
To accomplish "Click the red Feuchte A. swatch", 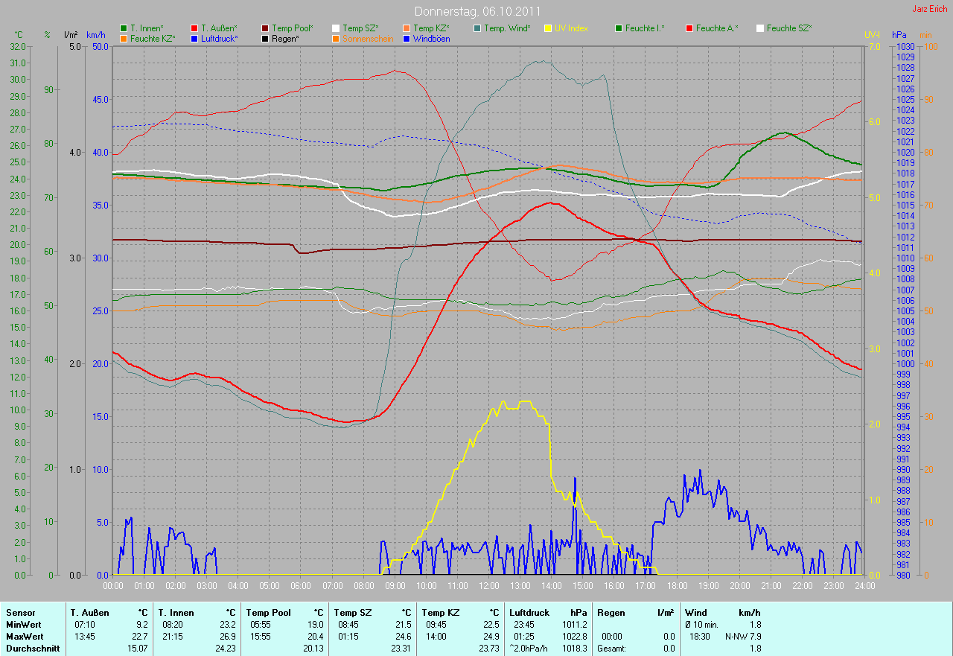I will click(689, 28).
